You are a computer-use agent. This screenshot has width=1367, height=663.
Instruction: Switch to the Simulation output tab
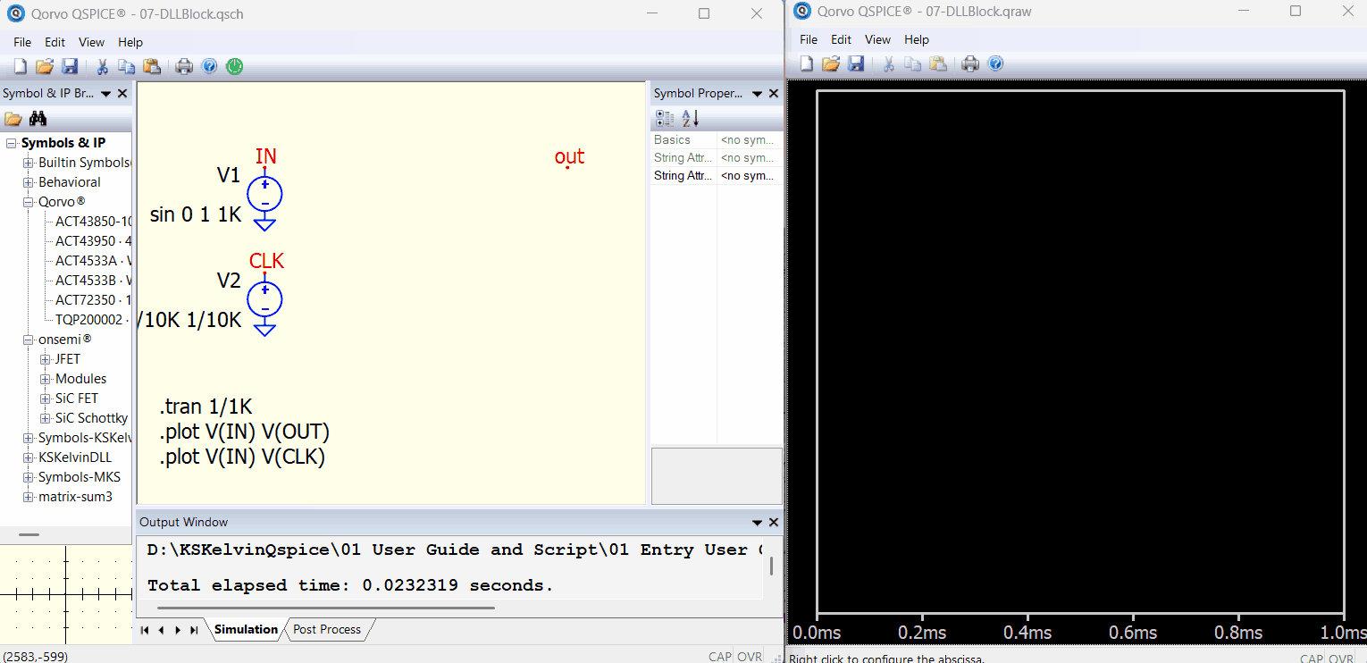(x=246, y=630)
